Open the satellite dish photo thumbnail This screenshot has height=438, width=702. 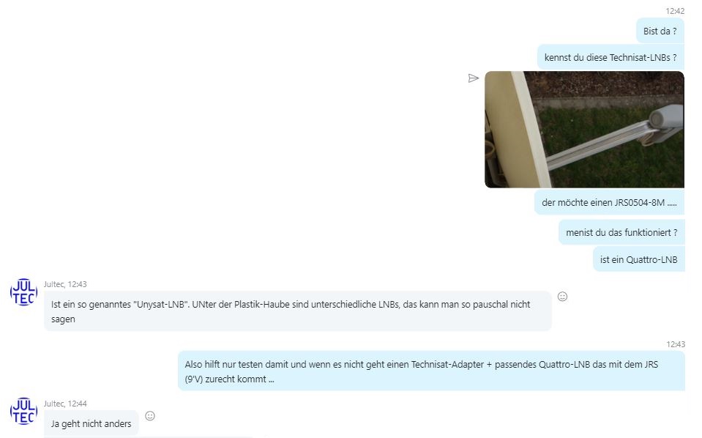click(584, 130)
